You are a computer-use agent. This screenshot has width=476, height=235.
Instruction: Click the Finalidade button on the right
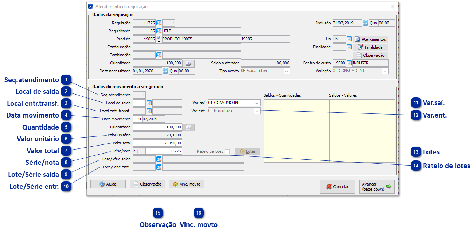(370, 47)
